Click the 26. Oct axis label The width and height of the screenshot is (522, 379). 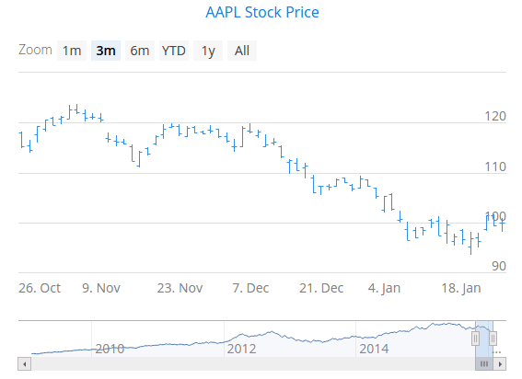pyautogui.click(x=40, y=288)
